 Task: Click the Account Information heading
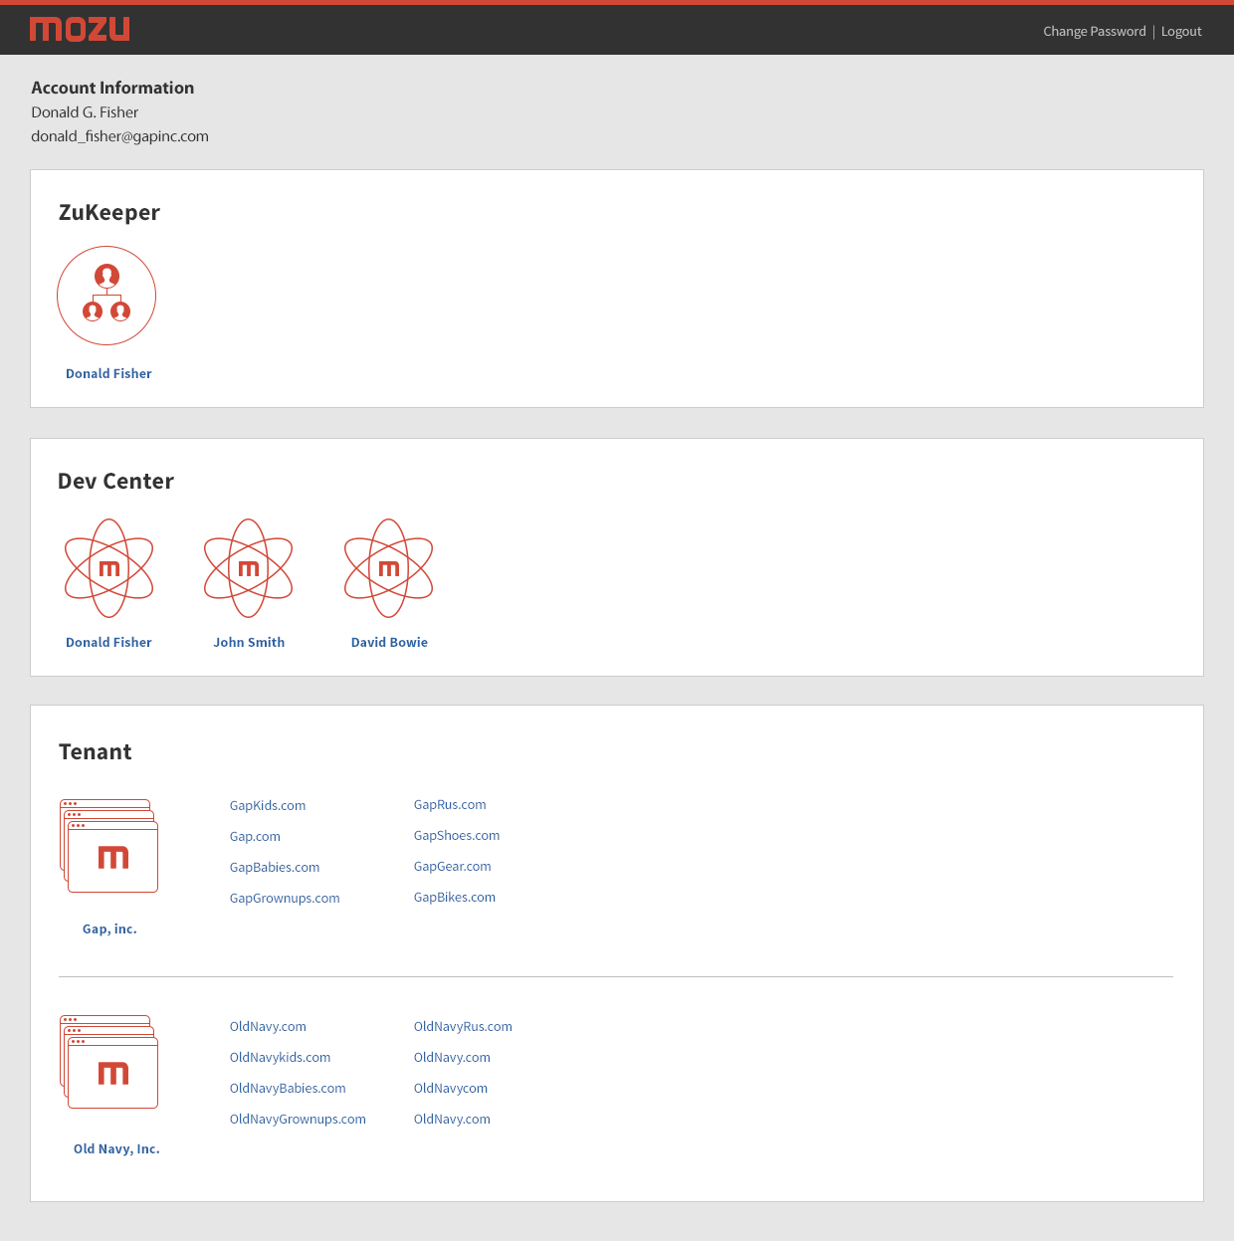click(x=112, y=88)
